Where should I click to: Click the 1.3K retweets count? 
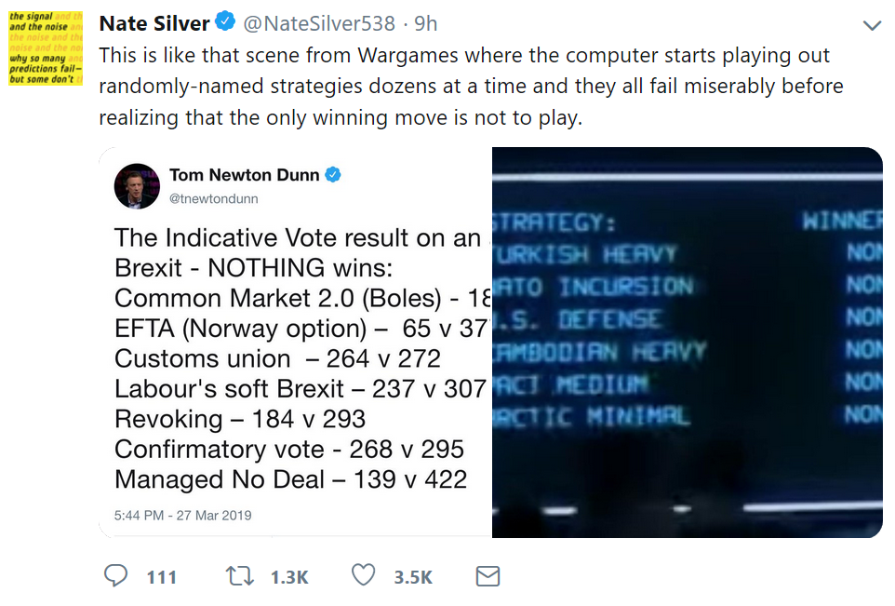(x=288, y=577)
